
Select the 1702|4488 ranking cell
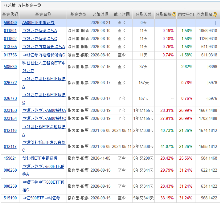(x=208, y=118)
